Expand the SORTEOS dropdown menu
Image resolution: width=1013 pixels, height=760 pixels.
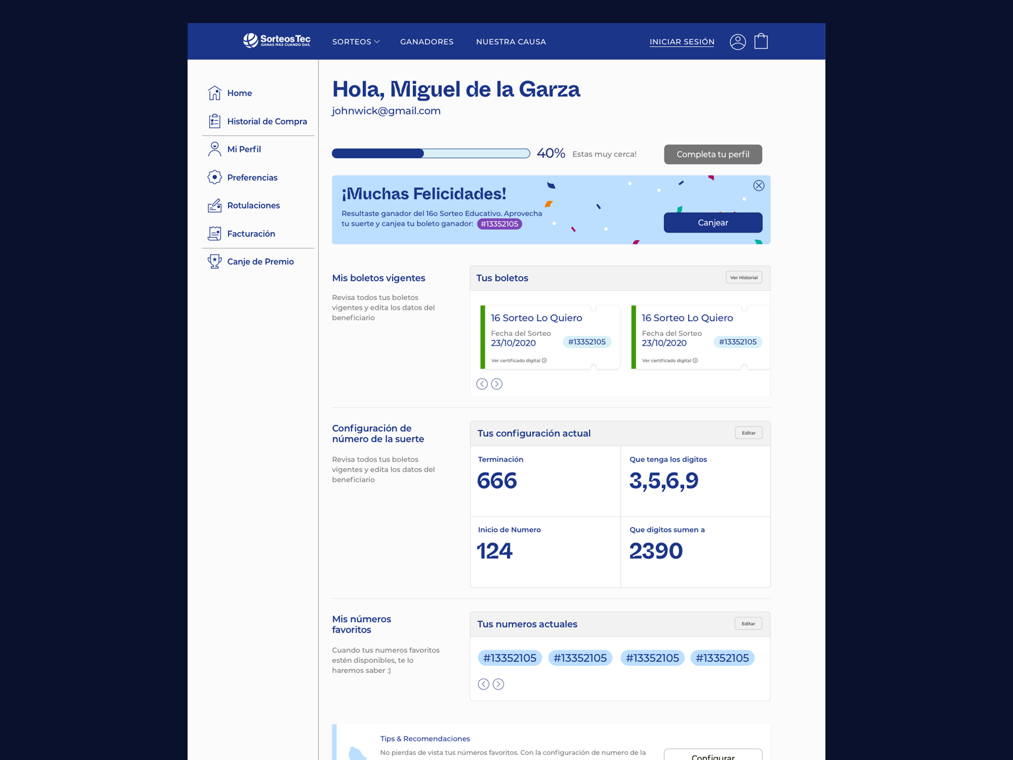(x=356, y=42)
